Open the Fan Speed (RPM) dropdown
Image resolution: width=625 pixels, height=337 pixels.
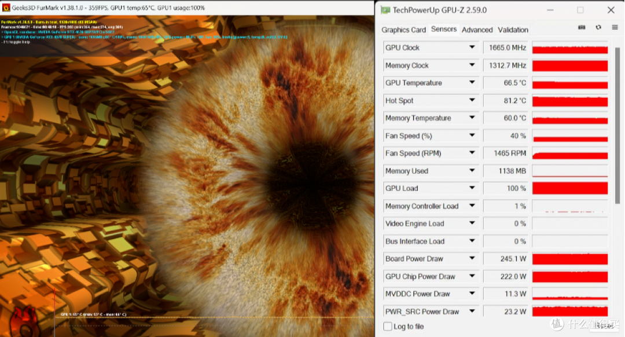pos(472,153)
